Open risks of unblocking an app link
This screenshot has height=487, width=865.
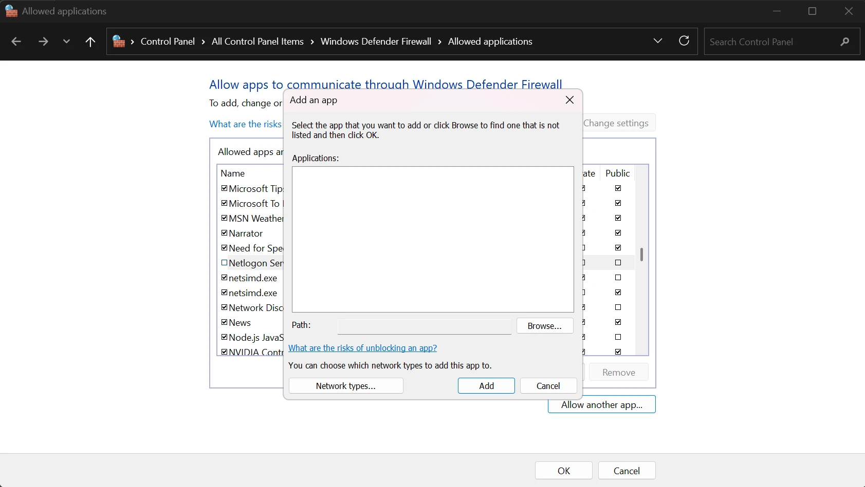(x=362, y=348)
